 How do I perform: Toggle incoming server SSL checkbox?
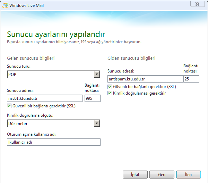9,106
